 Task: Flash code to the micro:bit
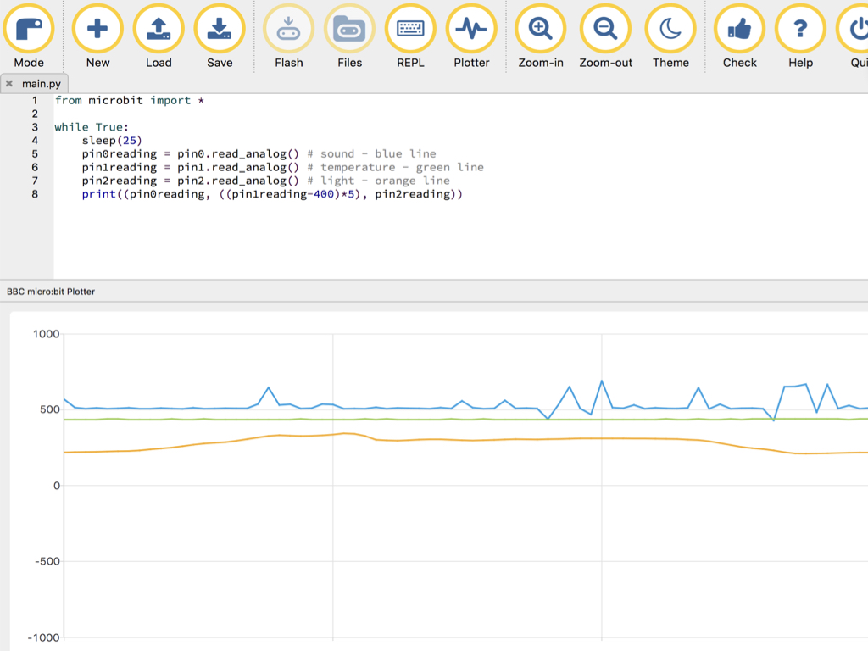coord(288,36)
